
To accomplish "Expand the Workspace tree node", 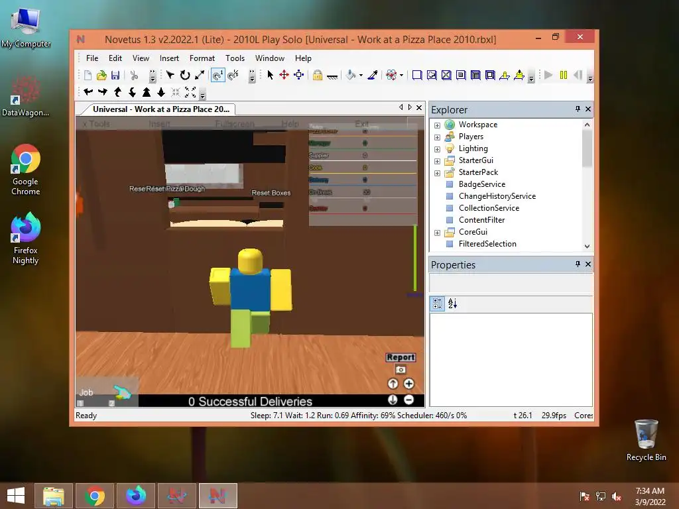I will (x=437, y=125).
